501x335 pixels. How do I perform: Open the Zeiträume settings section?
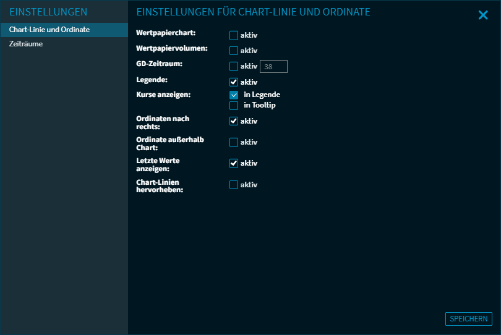click(26, 45)
